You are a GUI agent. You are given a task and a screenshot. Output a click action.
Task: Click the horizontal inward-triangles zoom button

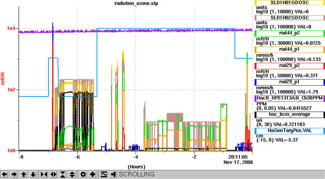(x=44, y=174)
